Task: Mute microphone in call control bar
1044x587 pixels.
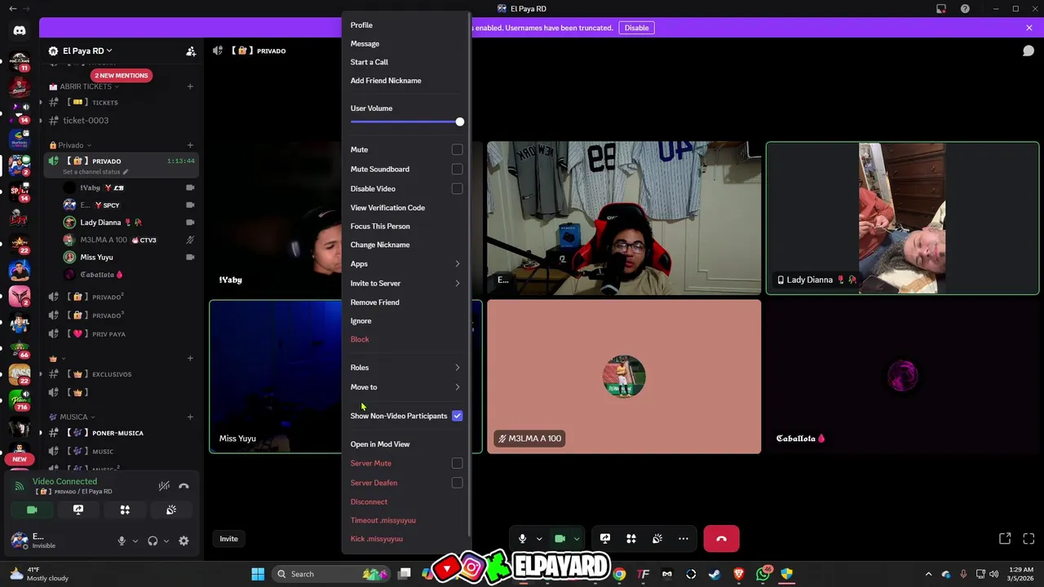Action: [522, 539]
